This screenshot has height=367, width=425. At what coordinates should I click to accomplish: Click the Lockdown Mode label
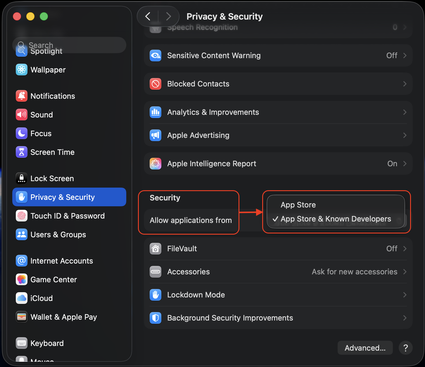[x=196, y=295]
